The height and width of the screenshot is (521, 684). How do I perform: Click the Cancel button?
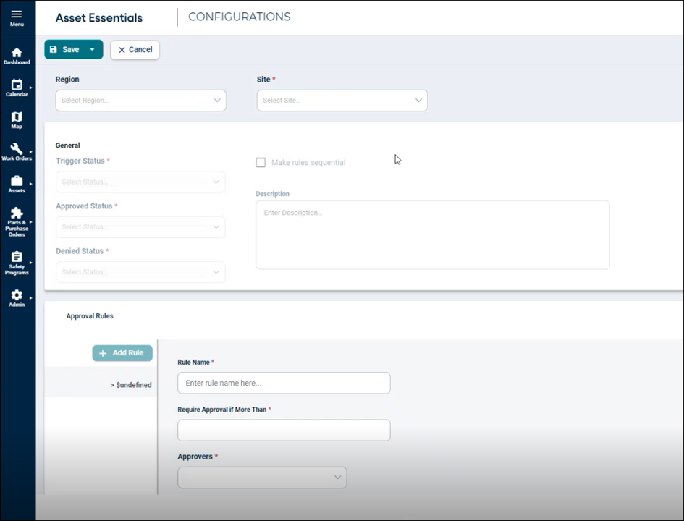tap(135, 50)
